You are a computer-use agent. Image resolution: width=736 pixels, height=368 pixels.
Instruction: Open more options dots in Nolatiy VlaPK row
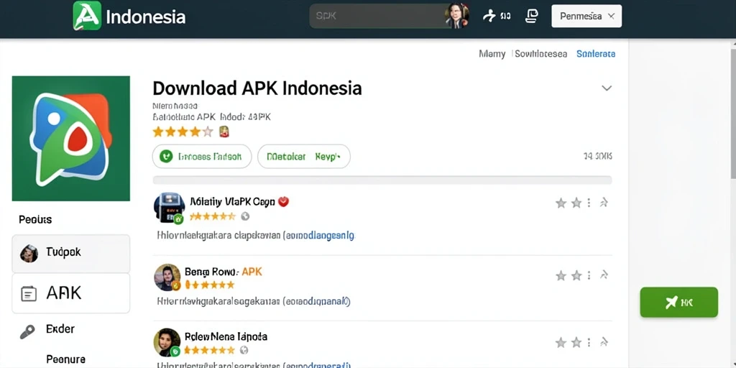(x=589, y=203)
